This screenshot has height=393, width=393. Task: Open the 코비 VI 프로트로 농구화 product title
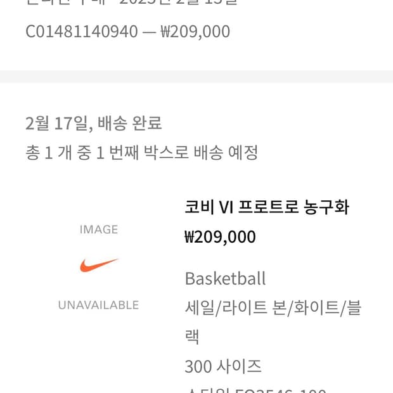click(x=266, y=207)
